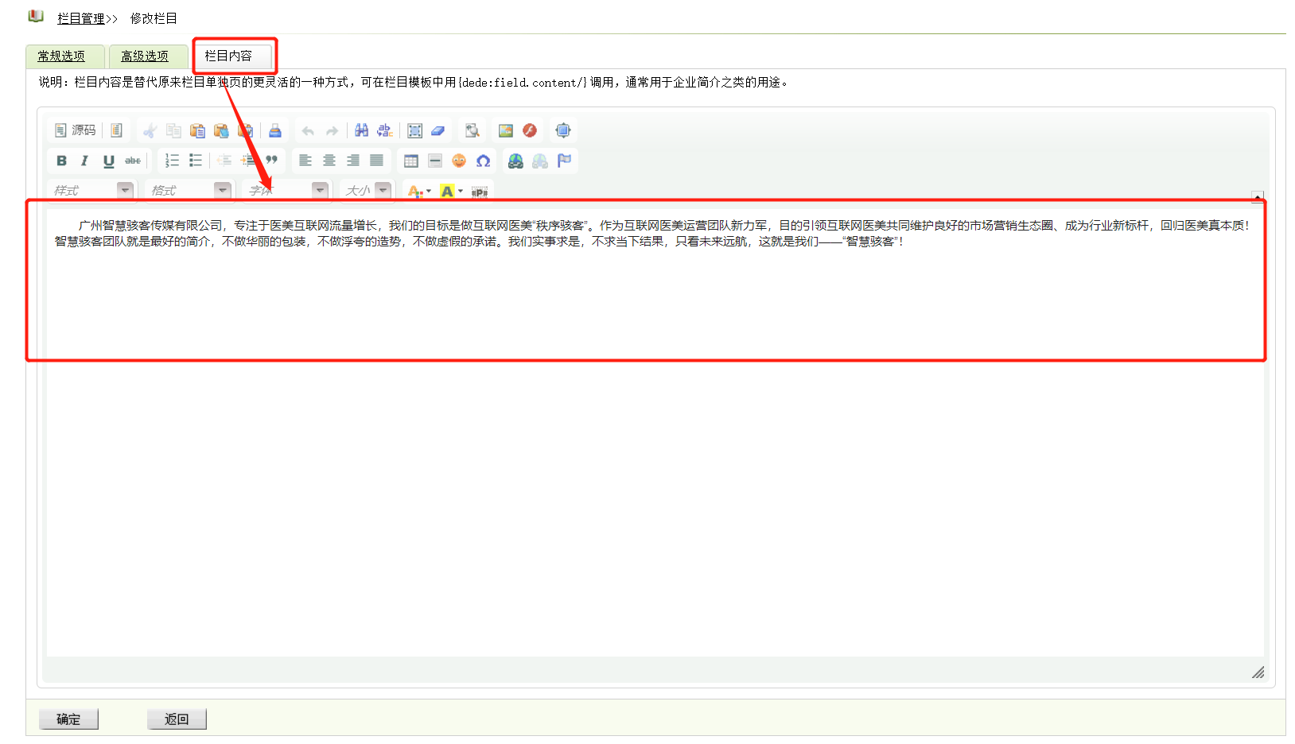Open the smiley emoticon picker
This screenshot has height=744, width=1295.
(x=459, y=161)
